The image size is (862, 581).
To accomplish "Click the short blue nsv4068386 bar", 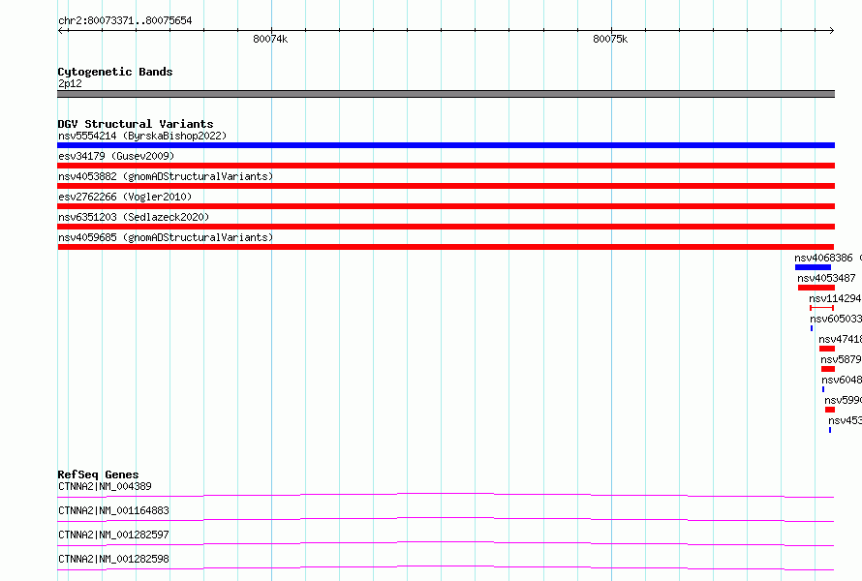I will tap(813, 267).
